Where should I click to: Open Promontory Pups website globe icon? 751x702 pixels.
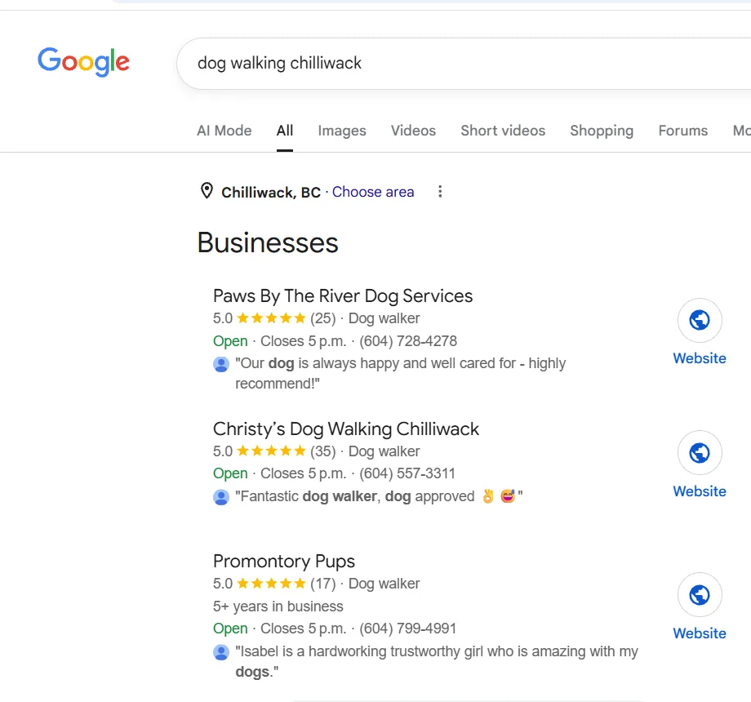(700, 595)
